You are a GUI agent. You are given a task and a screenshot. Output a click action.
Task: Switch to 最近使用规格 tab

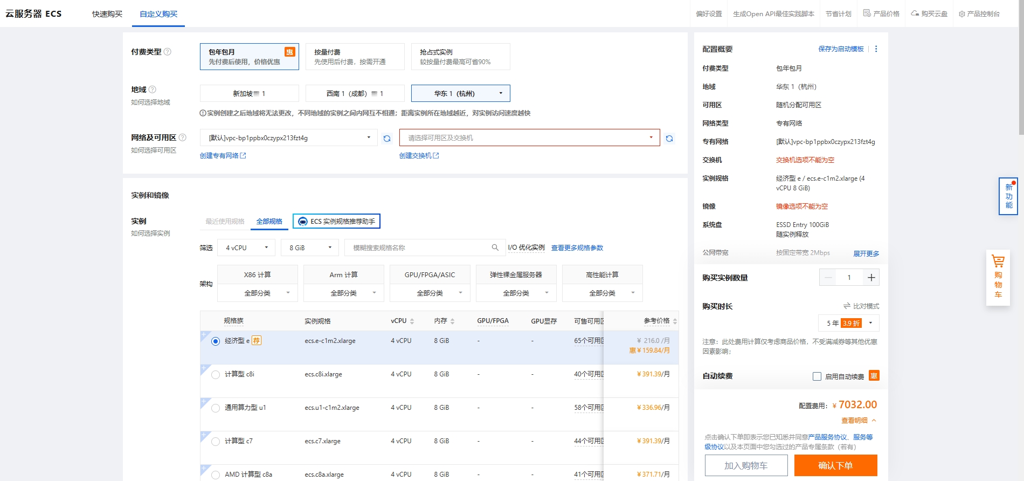click(x=225, y=221)
